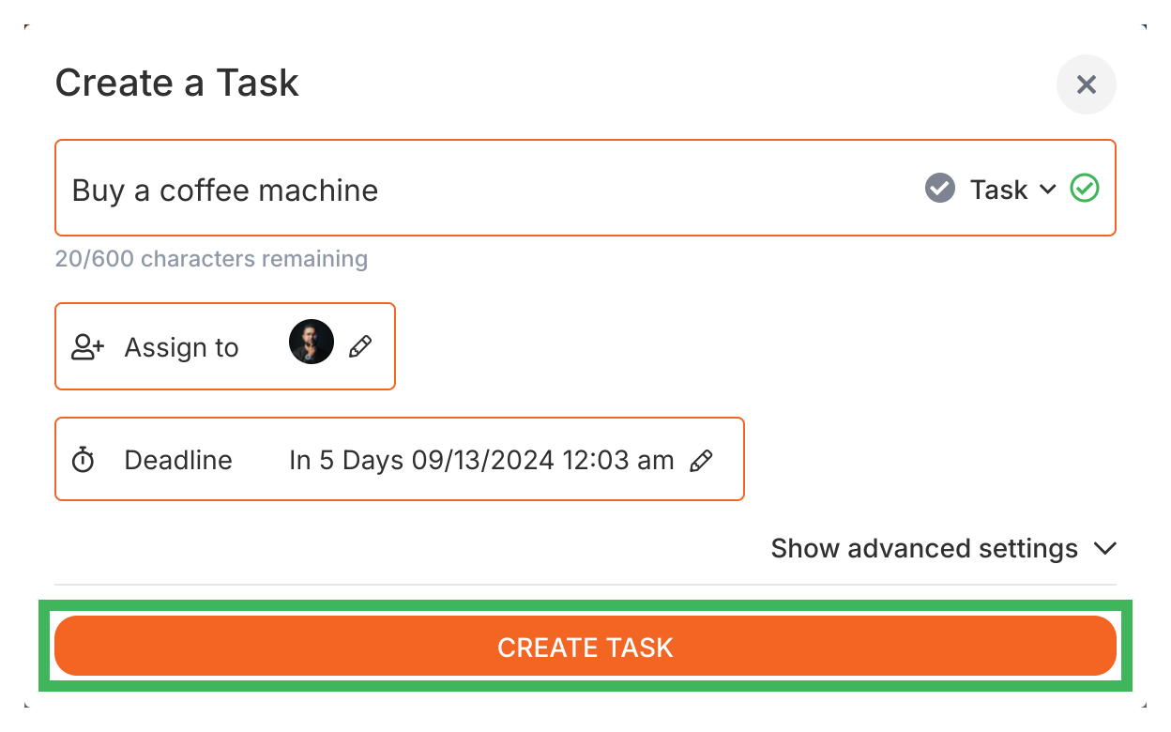
Task: Select the add assignee person icon
Action: (x=87, y=346)
